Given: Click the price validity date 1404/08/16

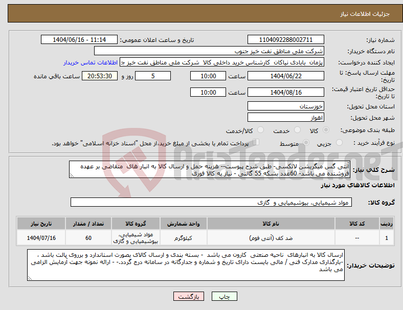Looking at the screenshot, I should (285, 92).
